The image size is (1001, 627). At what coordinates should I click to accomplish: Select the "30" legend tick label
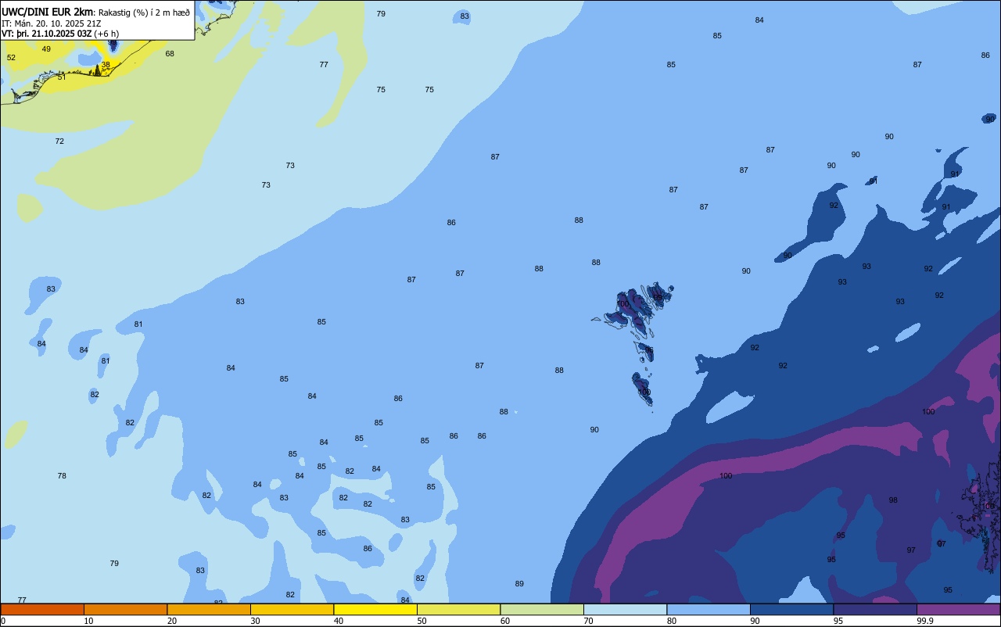[x=255, y=621]
